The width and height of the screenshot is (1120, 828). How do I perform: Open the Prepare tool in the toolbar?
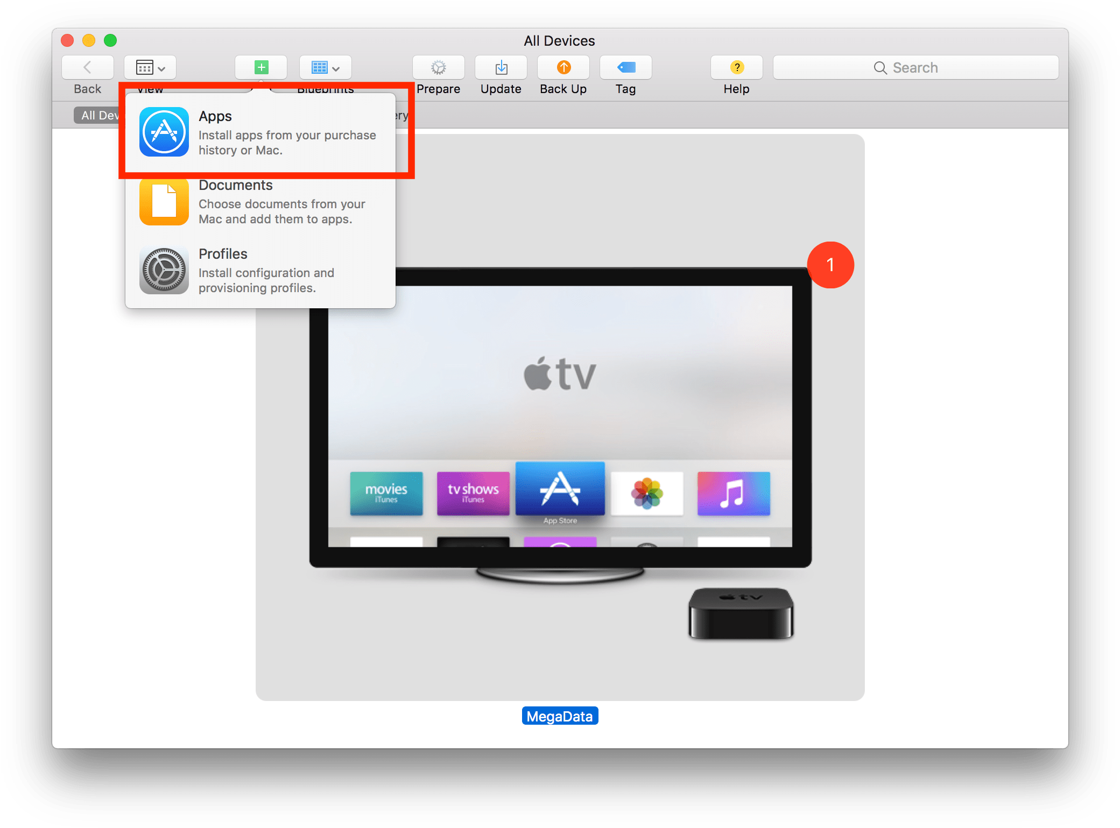pyautogui.click(x=438, y=67)
